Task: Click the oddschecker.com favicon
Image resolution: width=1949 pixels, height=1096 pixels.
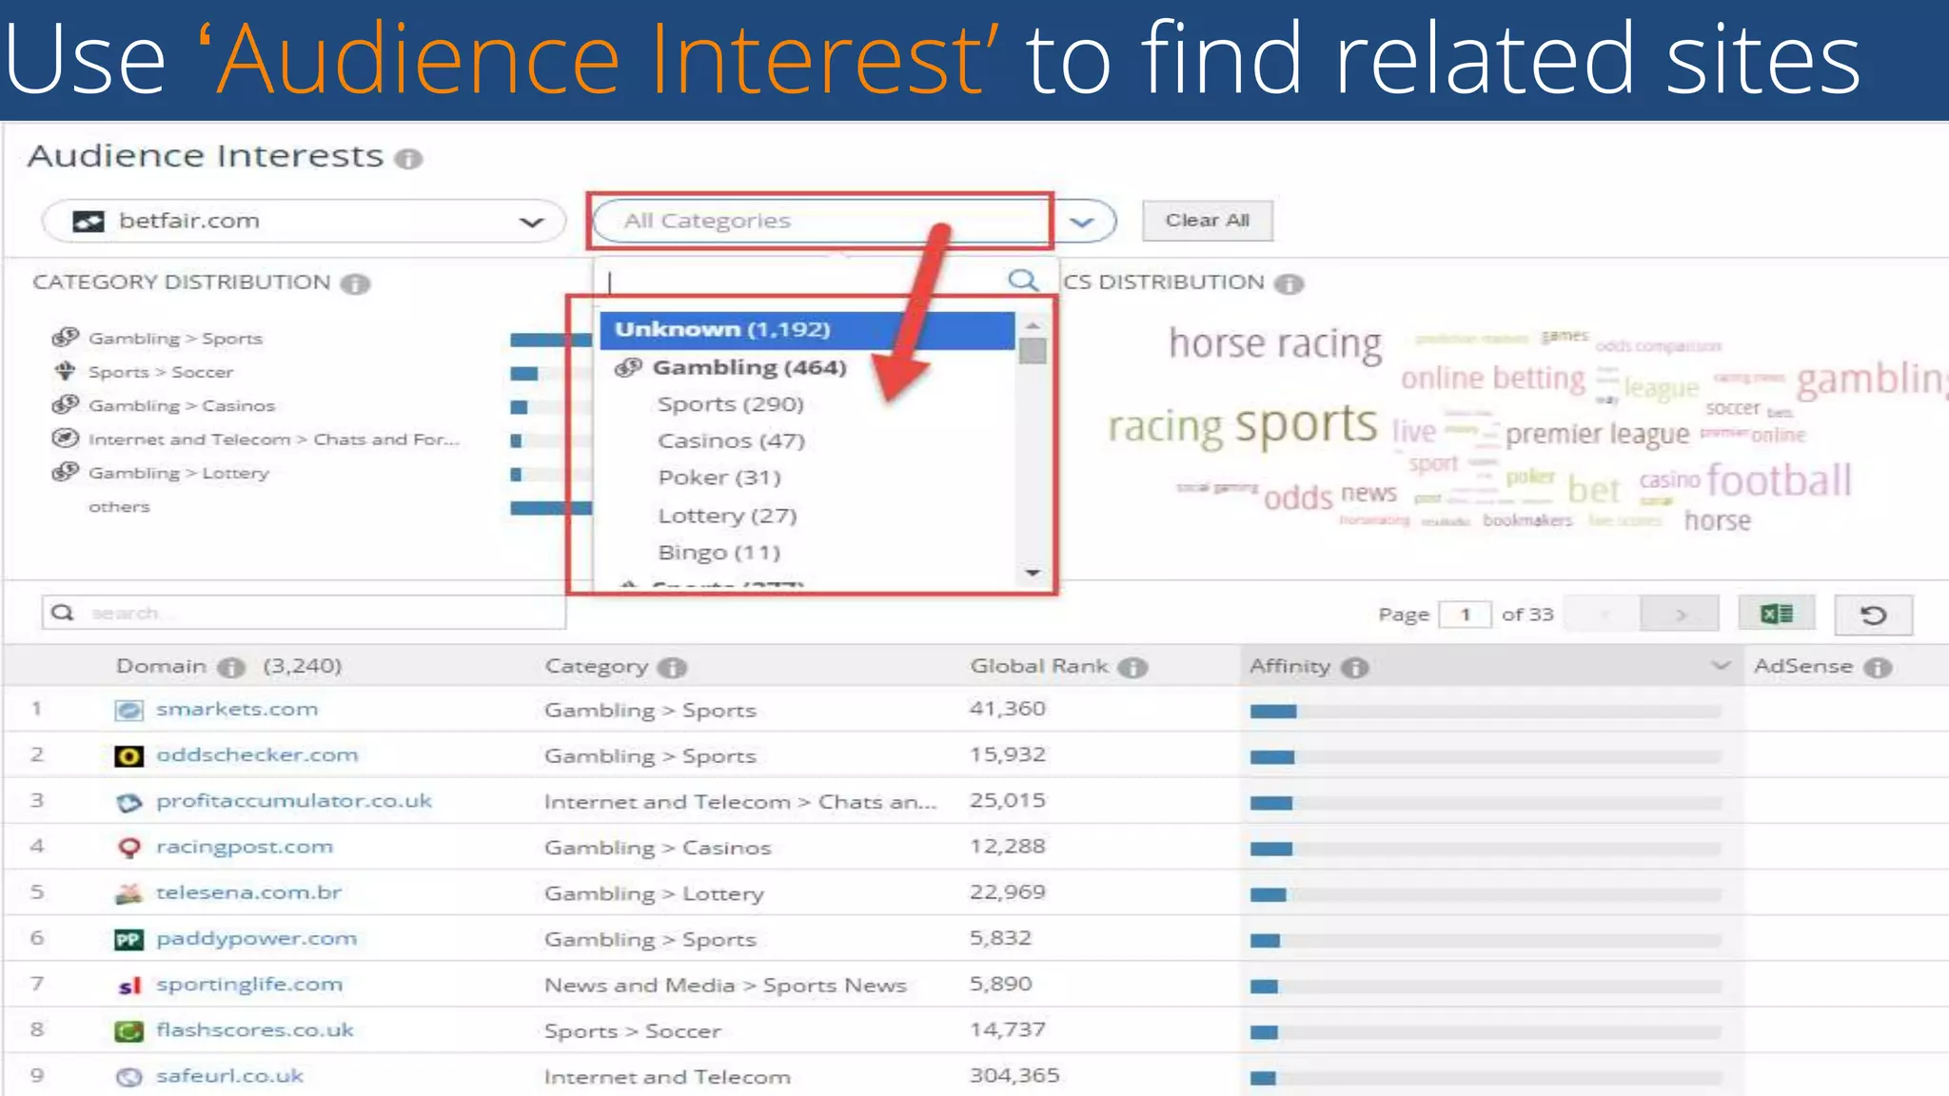Action: tap(128, 756)
